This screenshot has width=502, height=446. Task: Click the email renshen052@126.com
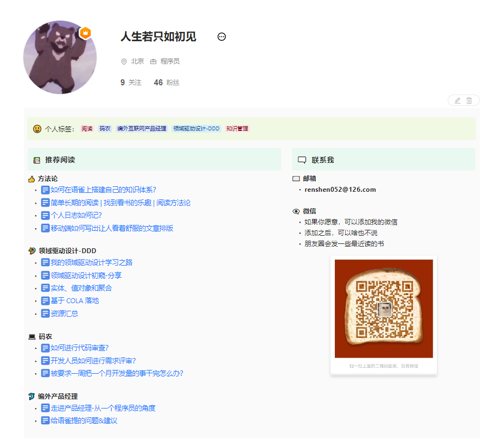coord(340,190)
